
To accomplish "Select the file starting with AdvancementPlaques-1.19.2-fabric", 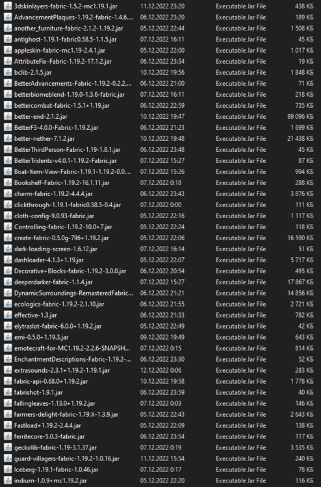I will 73,18.
